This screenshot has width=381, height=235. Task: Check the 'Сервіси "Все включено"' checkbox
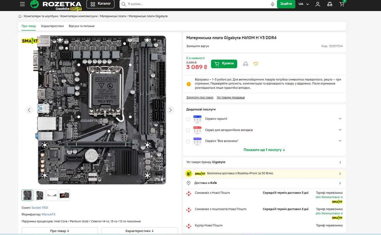188,141
